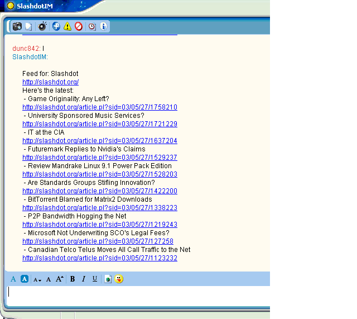Image resolution: width=357 pixels, height=319 pixels.
Task: Open the http://slashdot.org/ link
Action: click(x=51, y=82)
